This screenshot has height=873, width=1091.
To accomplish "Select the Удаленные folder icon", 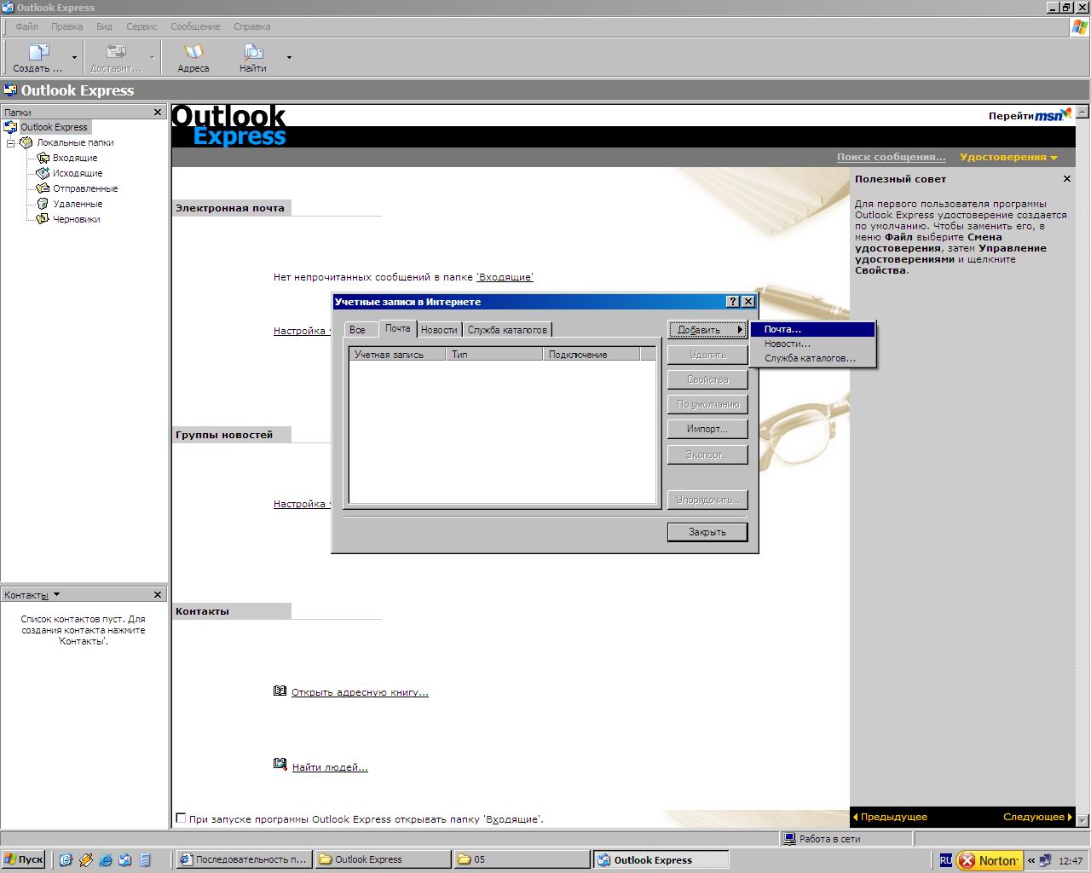I will pyautogui.click(x=43, y=204).
